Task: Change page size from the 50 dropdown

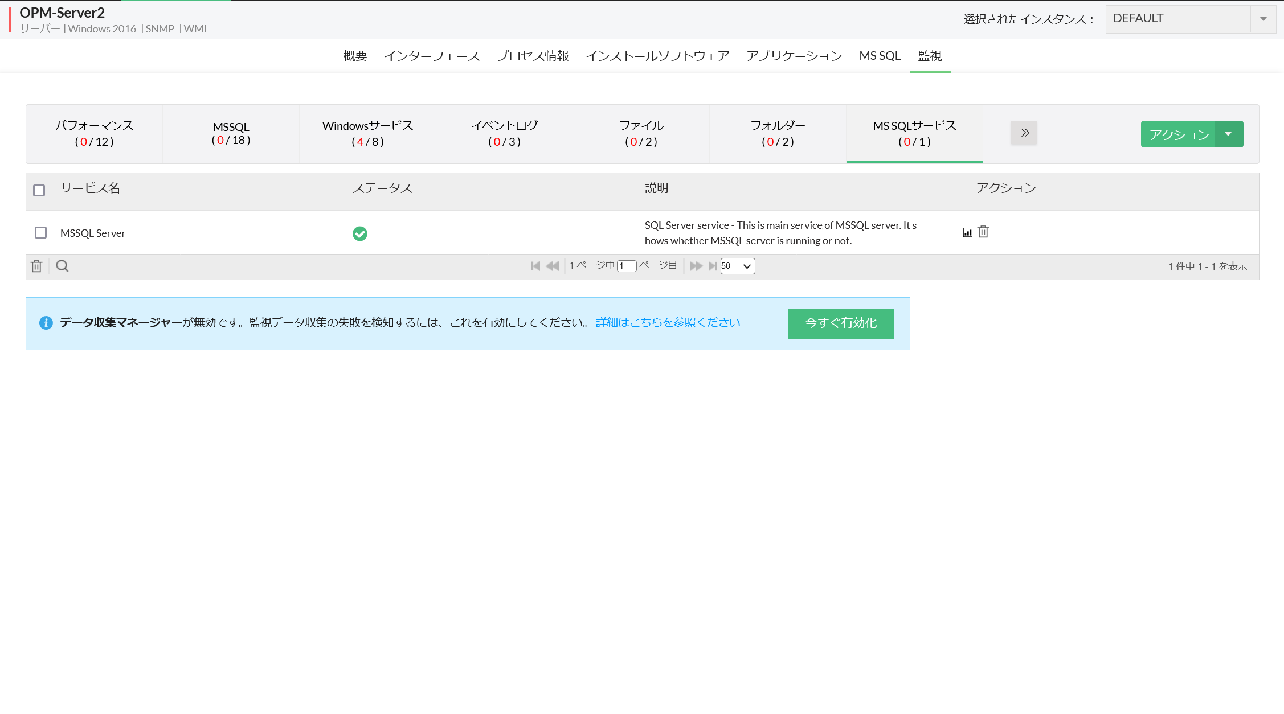Action: click(x=737, y=266)
